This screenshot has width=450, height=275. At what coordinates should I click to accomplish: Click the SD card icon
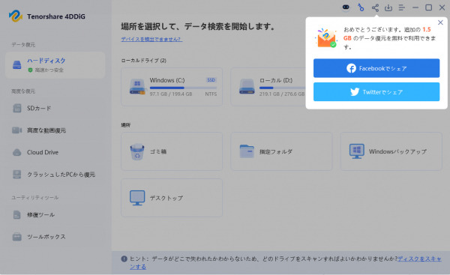tap(17, 108)
